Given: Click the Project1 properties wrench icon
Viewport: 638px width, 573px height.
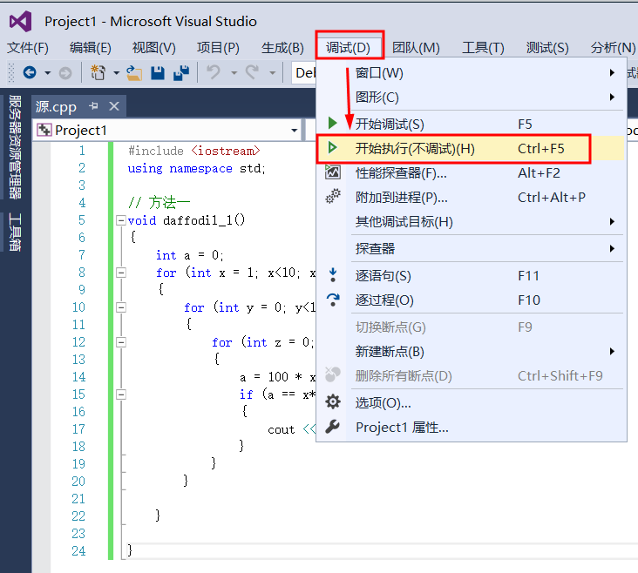Looking at the screenshot, I should click(x=332, y=427).
